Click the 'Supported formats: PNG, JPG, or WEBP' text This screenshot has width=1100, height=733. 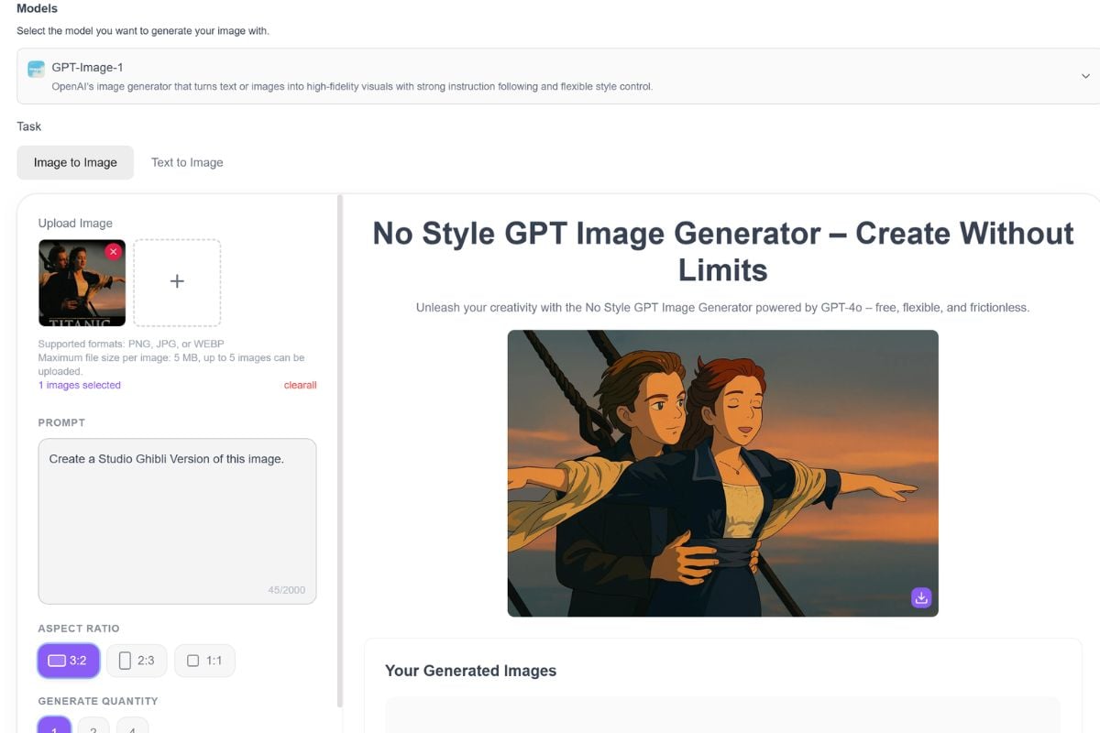pos(131,344)
